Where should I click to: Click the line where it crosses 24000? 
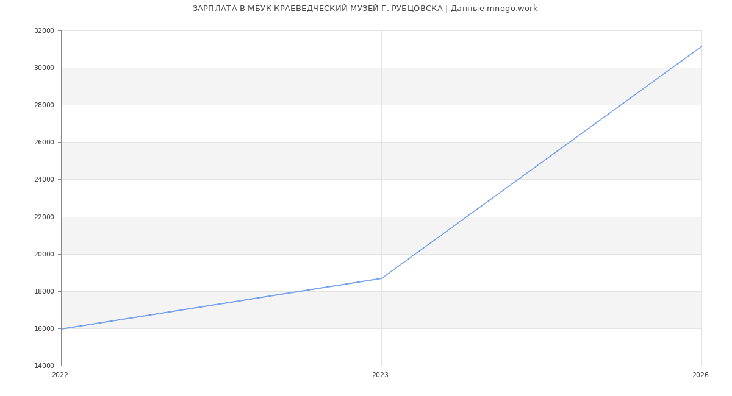[x=518, y=179]
